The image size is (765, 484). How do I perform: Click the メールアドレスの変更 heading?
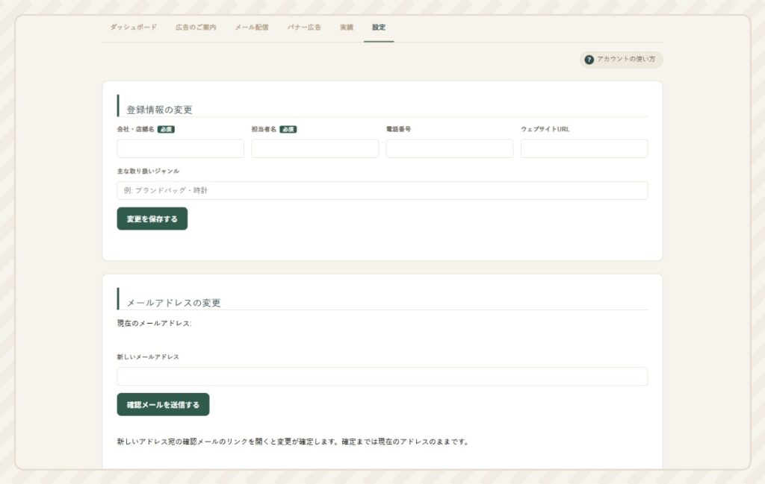click(173, 303)
